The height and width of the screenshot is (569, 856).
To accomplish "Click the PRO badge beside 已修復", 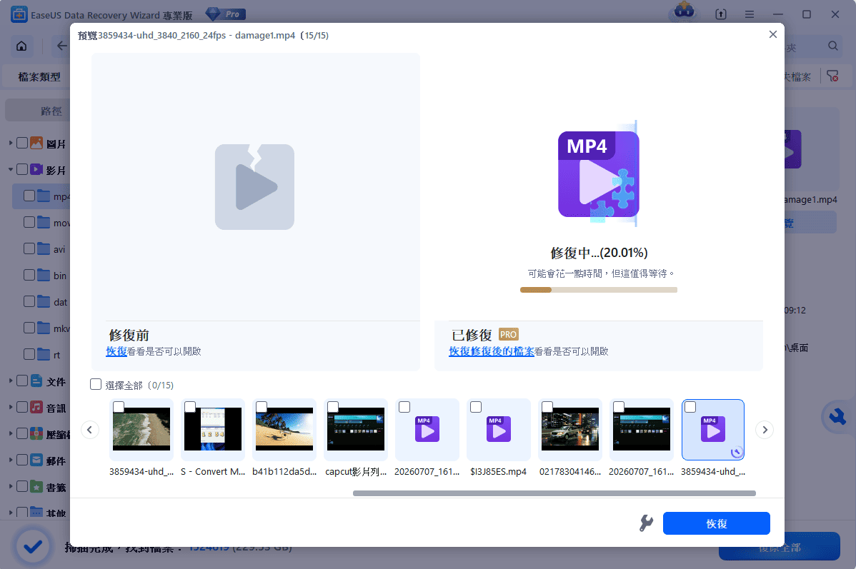I will click(508, 334).
